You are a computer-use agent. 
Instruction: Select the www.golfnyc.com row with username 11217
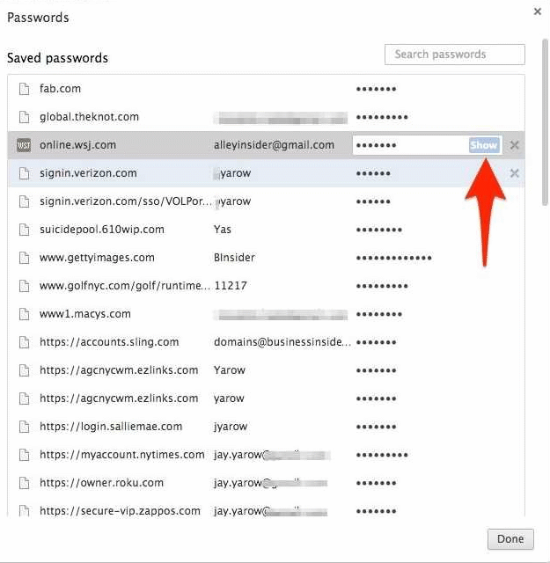(x=125, y=286)
